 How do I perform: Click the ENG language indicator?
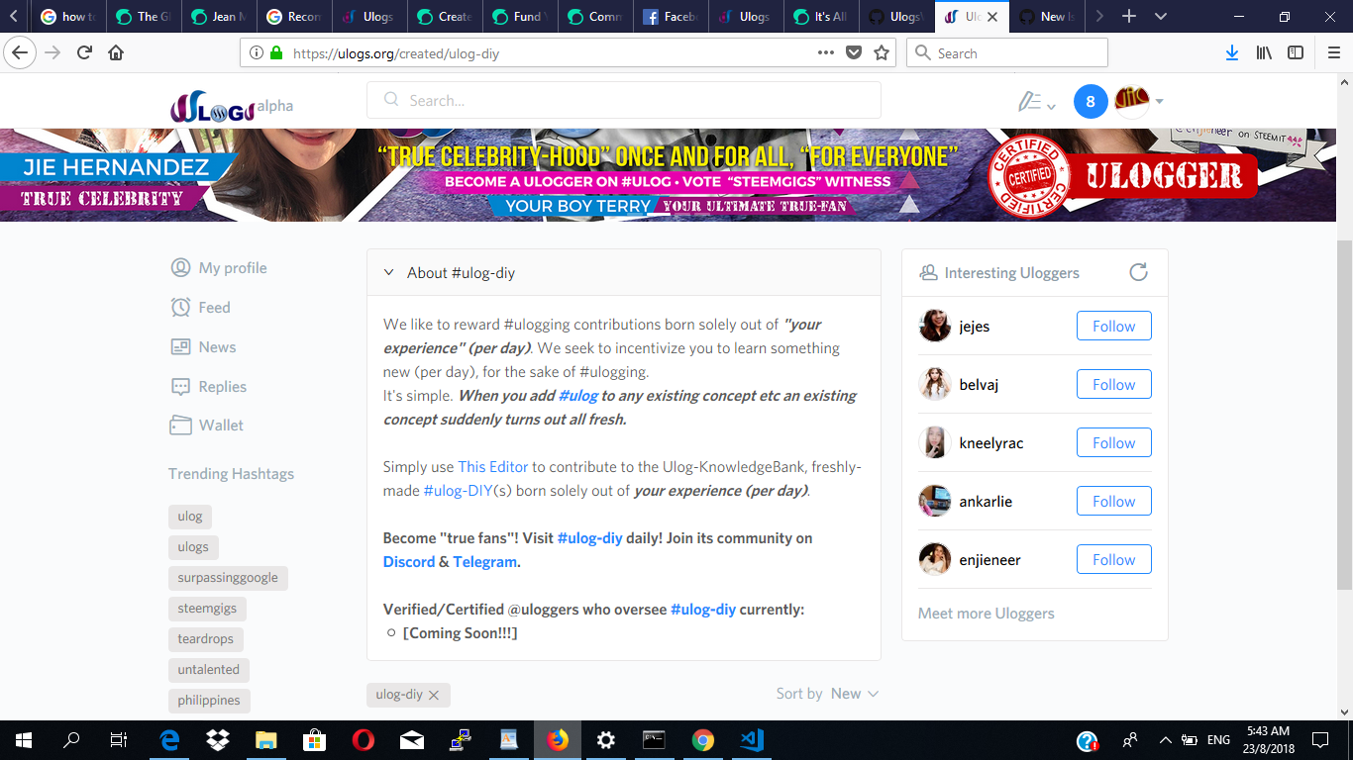pos(1218,739)
